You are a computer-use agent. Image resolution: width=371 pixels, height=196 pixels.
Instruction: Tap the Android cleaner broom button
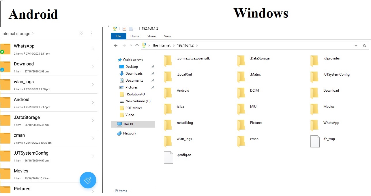pyautogui.click(x=88, y=180)
